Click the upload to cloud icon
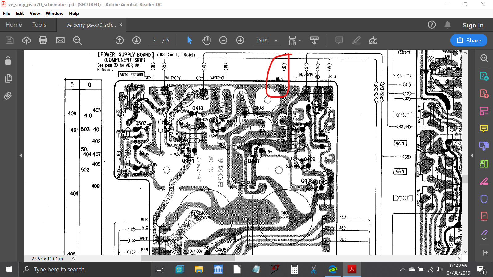This screenshot has height=277, width=493. tap(26, 40)
